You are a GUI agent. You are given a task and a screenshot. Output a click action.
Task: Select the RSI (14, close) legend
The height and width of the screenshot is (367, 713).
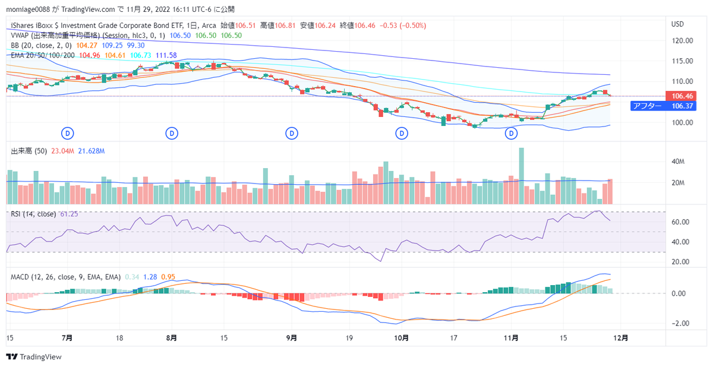[34, 214]
